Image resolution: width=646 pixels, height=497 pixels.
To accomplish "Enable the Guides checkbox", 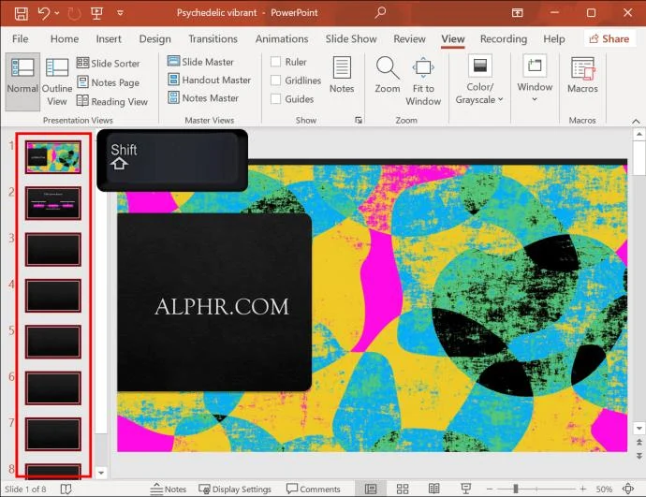I will pos(275,99).
